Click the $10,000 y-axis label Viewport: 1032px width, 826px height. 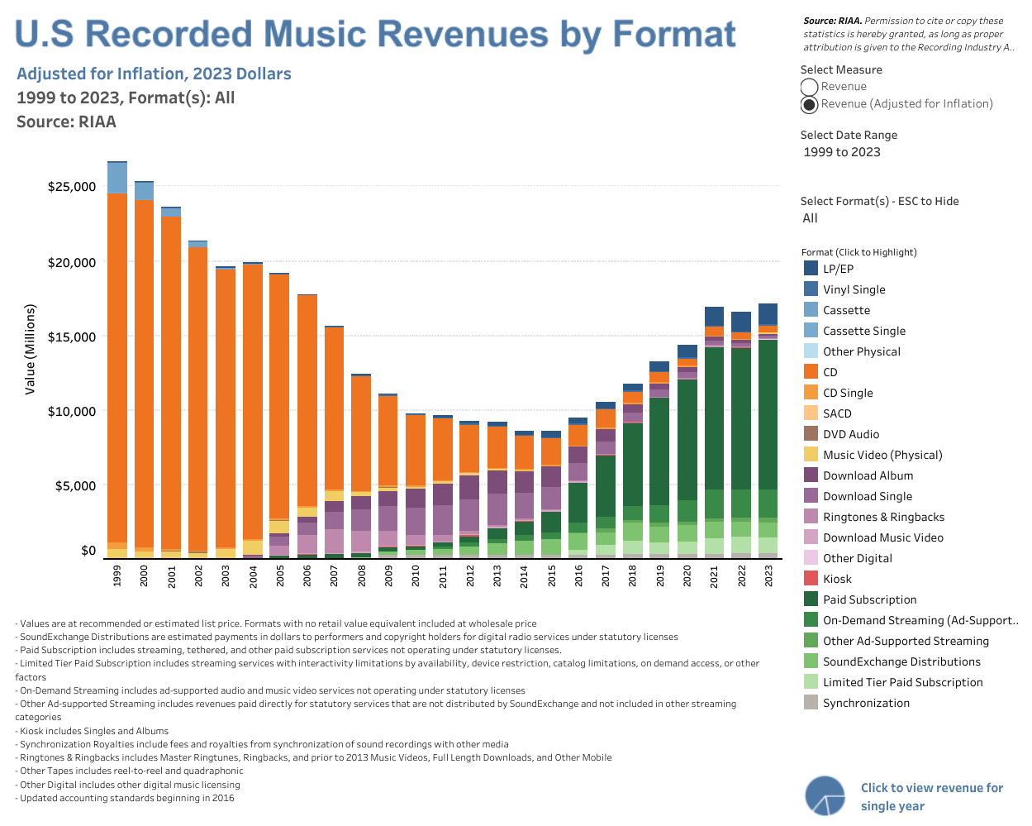pos(72,412)
